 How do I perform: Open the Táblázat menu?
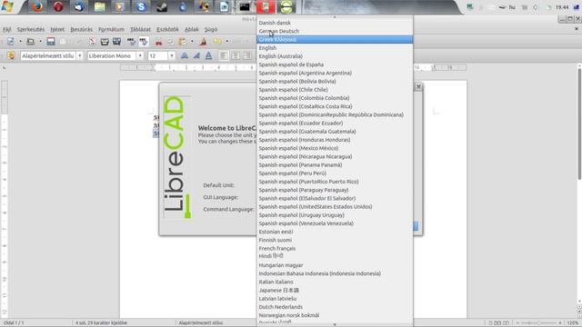[x=140, y=29]
